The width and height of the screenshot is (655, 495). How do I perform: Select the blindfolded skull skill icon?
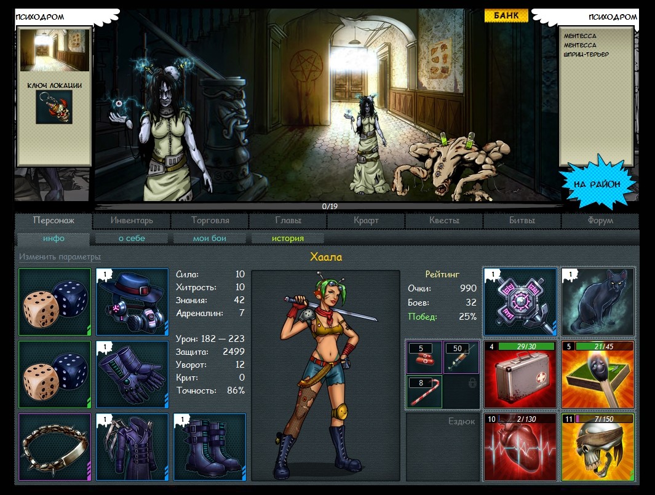coord(598,448)
